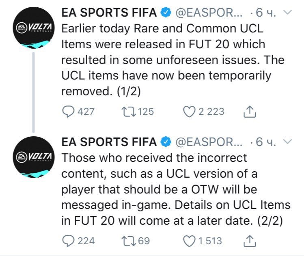The image size is (304, 256).
Task: Expand the second tweet's chevron options menu
Action: [287, 142]
